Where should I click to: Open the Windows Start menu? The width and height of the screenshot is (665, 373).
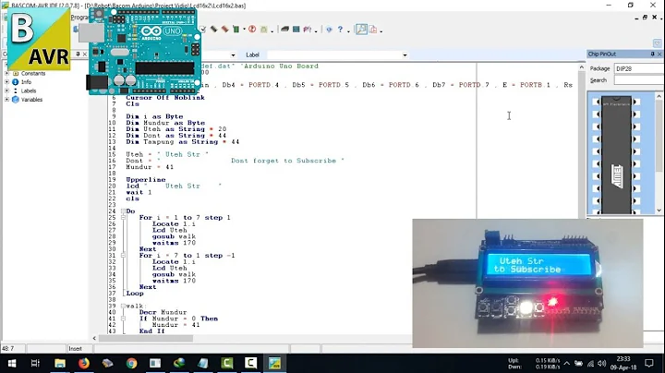point(12,363)
